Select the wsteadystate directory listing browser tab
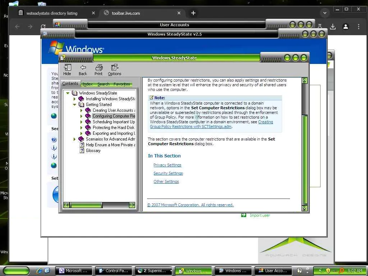The width and height of the screenshot is (368, 276). [56, 13]
